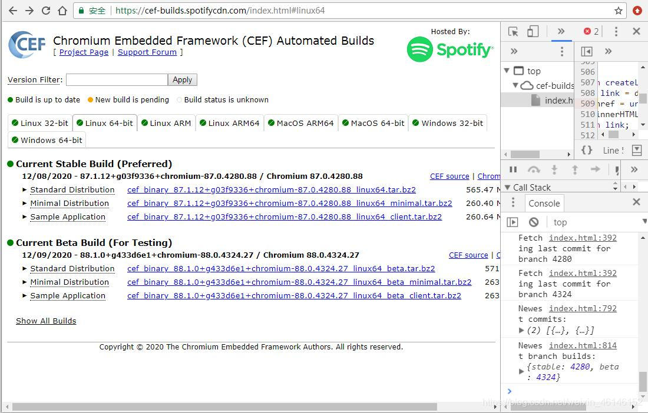Select index.html file in navigator tree

pos(554,100)
